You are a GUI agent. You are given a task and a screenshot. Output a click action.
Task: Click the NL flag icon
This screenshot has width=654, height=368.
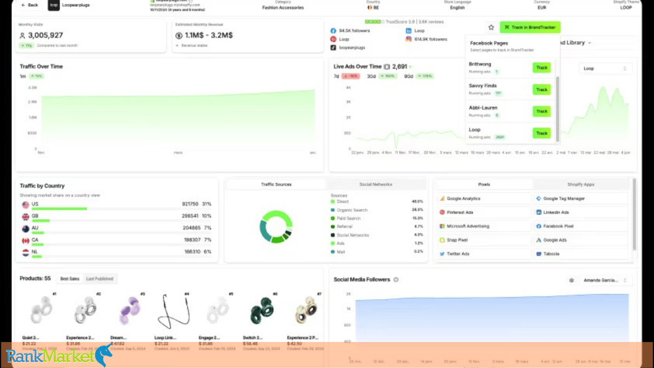(x=26, y=253)
